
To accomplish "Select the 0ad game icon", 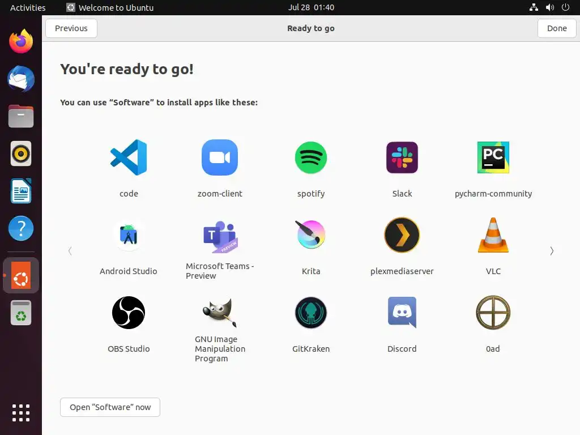I will [493, 313].
